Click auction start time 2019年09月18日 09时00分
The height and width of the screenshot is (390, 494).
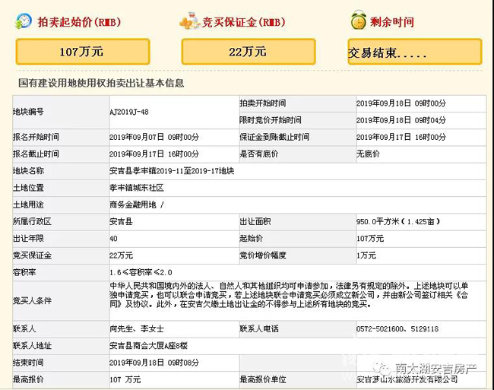(x=401, y=103)
